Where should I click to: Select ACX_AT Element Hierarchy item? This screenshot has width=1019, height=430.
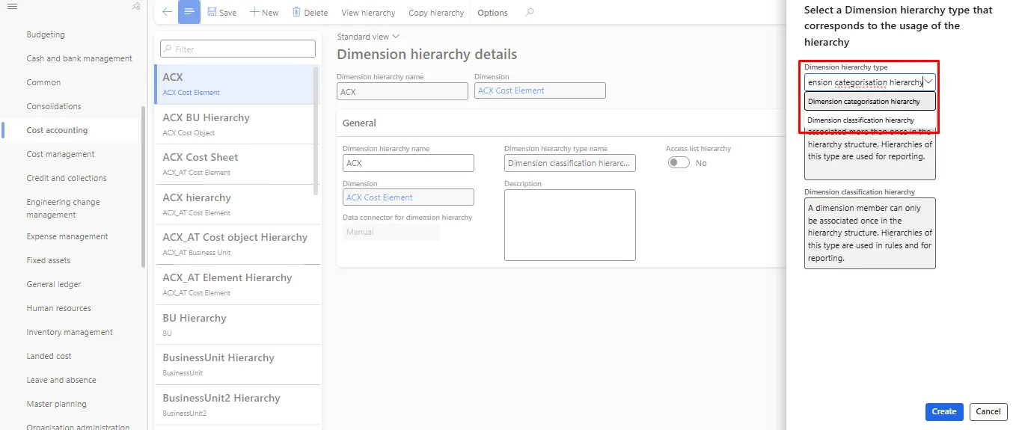click(236, 284)
